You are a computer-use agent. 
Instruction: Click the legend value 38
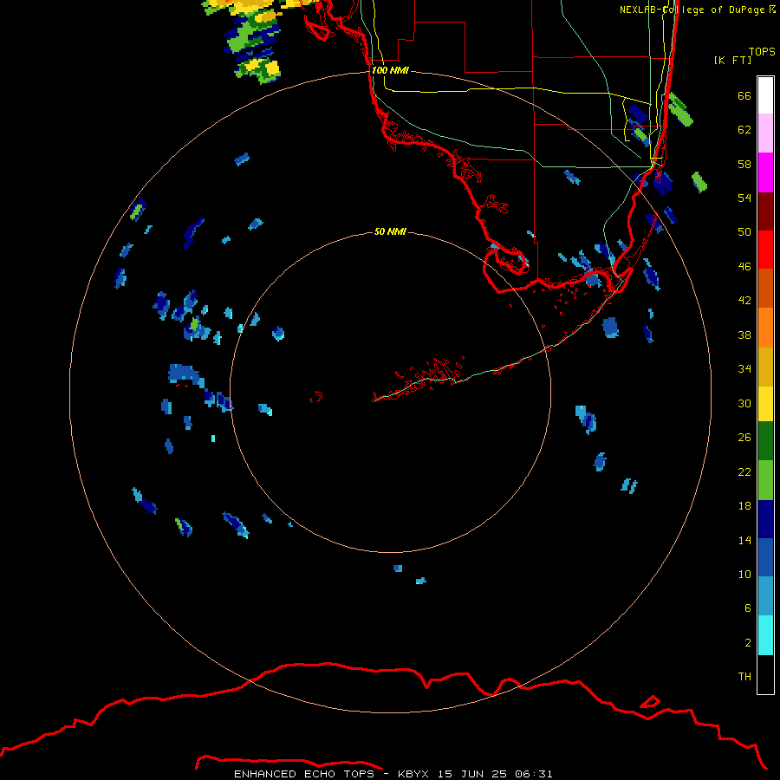[744, 335]
